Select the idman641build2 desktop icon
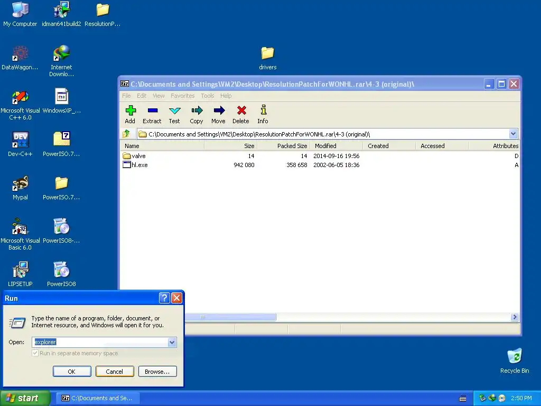Screen dimensions: 541x406 pyautogui.click(x=61, y=14)
